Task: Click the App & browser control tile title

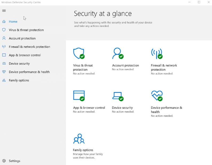Action: pyautogui.click(x=89, y=108)
